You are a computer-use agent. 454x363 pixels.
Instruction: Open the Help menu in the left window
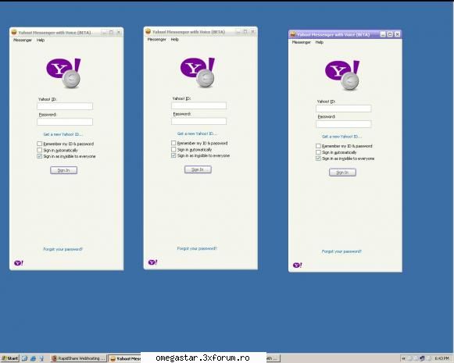(41, 41)
